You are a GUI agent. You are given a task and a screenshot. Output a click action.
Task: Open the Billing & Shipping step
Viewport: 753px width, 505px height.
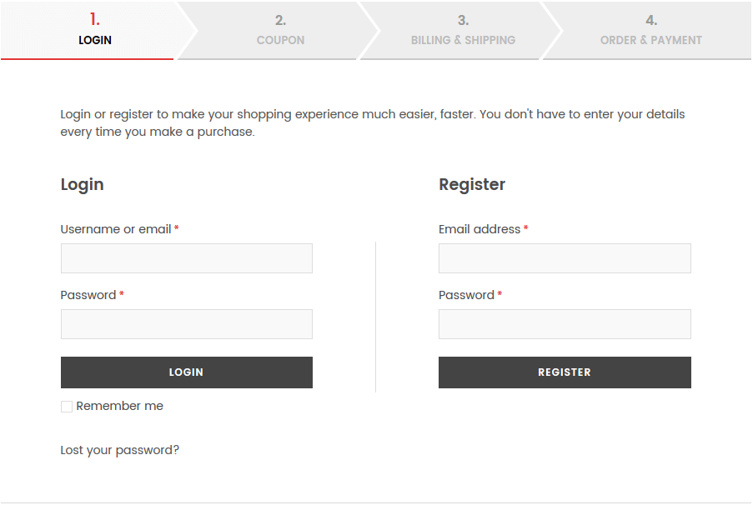[x=464, y=29]
